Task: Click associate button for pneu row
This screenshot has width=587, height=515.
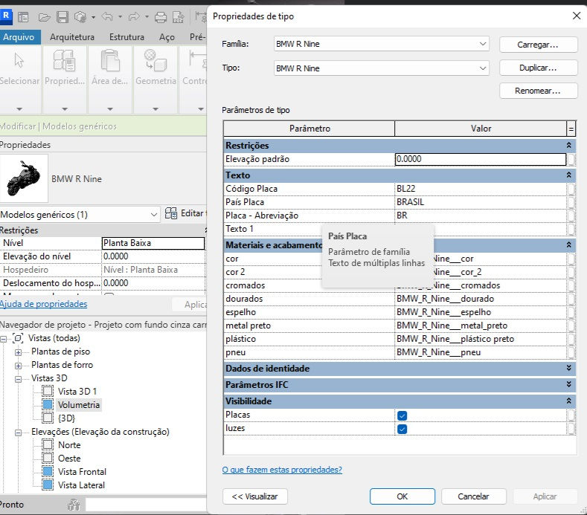Action: pos(571,353)
